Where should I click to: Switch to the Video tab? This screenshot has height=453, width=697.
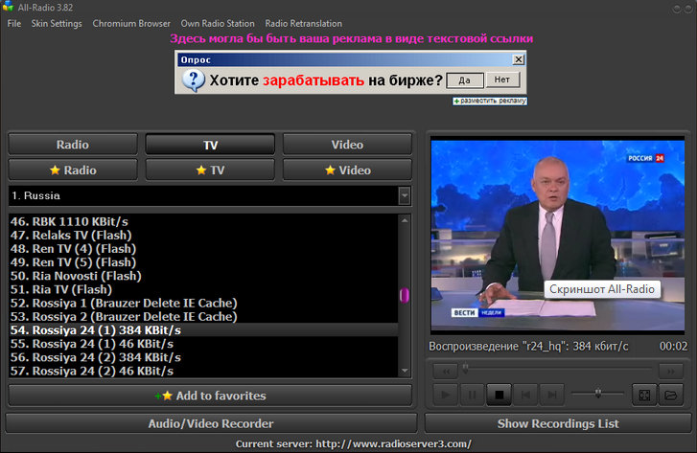[x=347, y=145]
